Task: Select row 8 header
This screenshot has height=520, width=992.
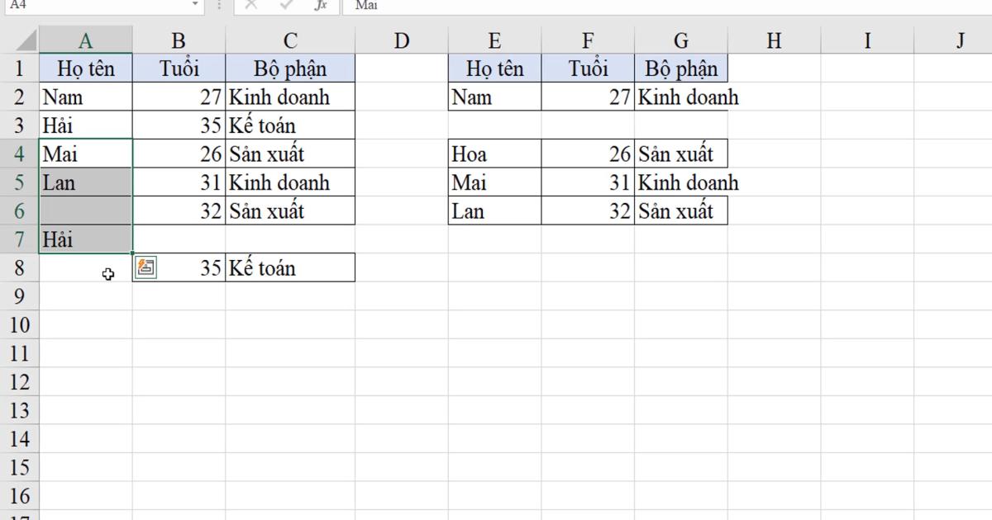Action: coord(19,267)
